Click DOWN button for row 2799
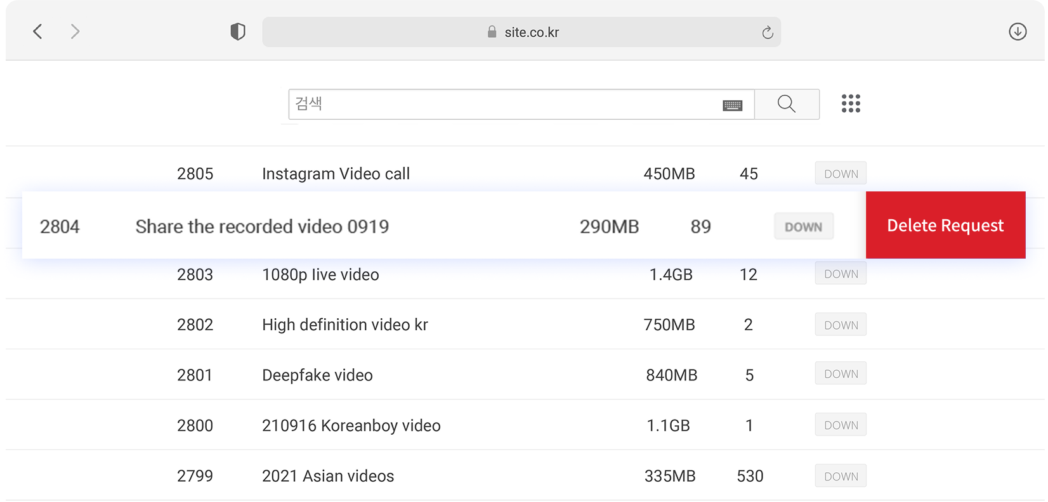 pos(841,476)
